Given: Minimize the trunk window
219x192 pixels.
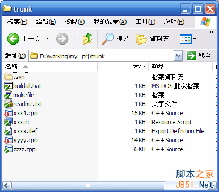Looking at the screenshot, I should pos(186,8).
